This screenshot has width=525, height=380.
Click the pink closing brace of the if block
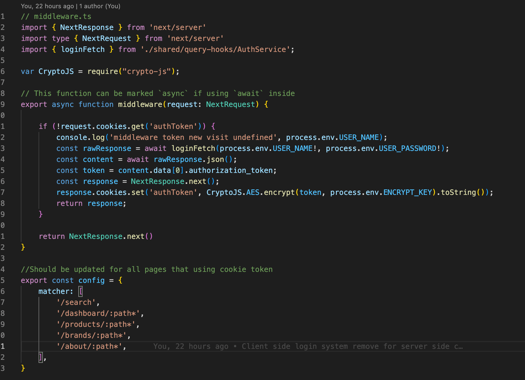tap(41, 214)
